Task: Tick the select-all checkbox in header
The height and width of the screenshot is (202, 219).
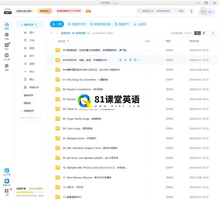Action: 53,41
